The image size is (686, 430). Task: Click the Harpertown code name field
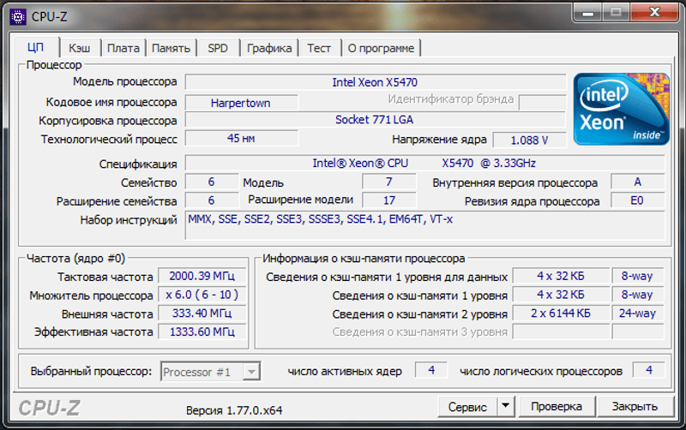(241, 103)
